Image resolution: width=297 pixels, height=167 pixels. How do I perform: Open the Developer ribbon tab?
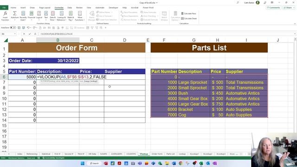(x=113, y=7)
